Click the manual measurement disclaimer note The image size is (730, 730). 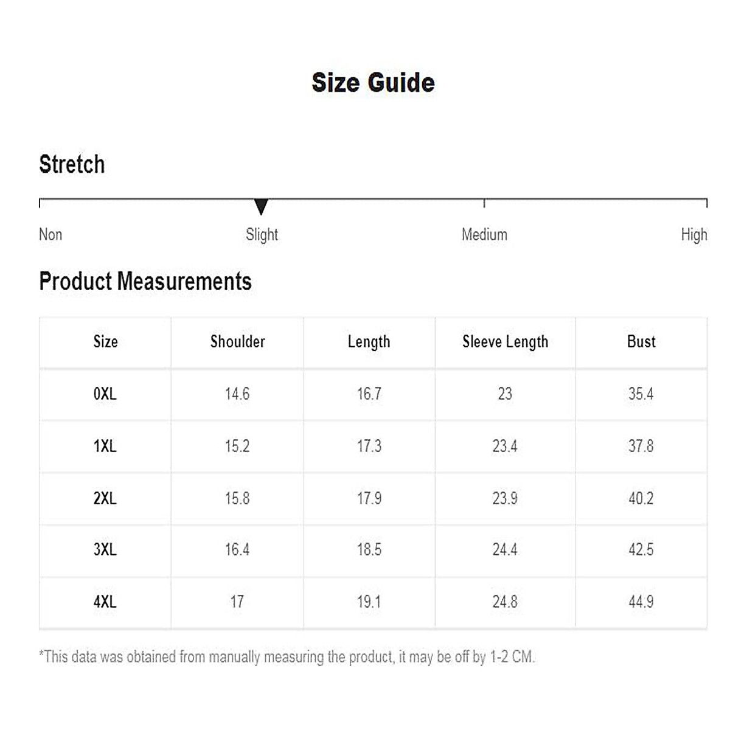[x=287, y=657]
